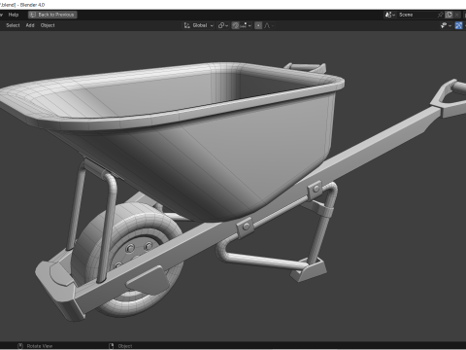Click the Object mouse hint icon in status bar
The width and height of the screenshot is (466, 350).
(112, 346)
